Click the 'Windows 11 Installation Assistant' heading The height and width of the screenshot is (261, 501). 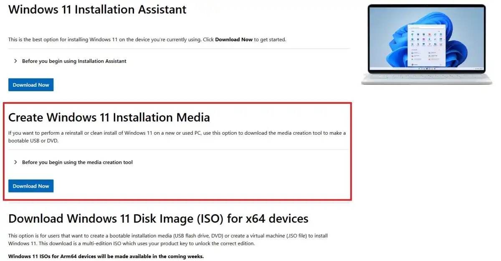[x=97, y=9]
